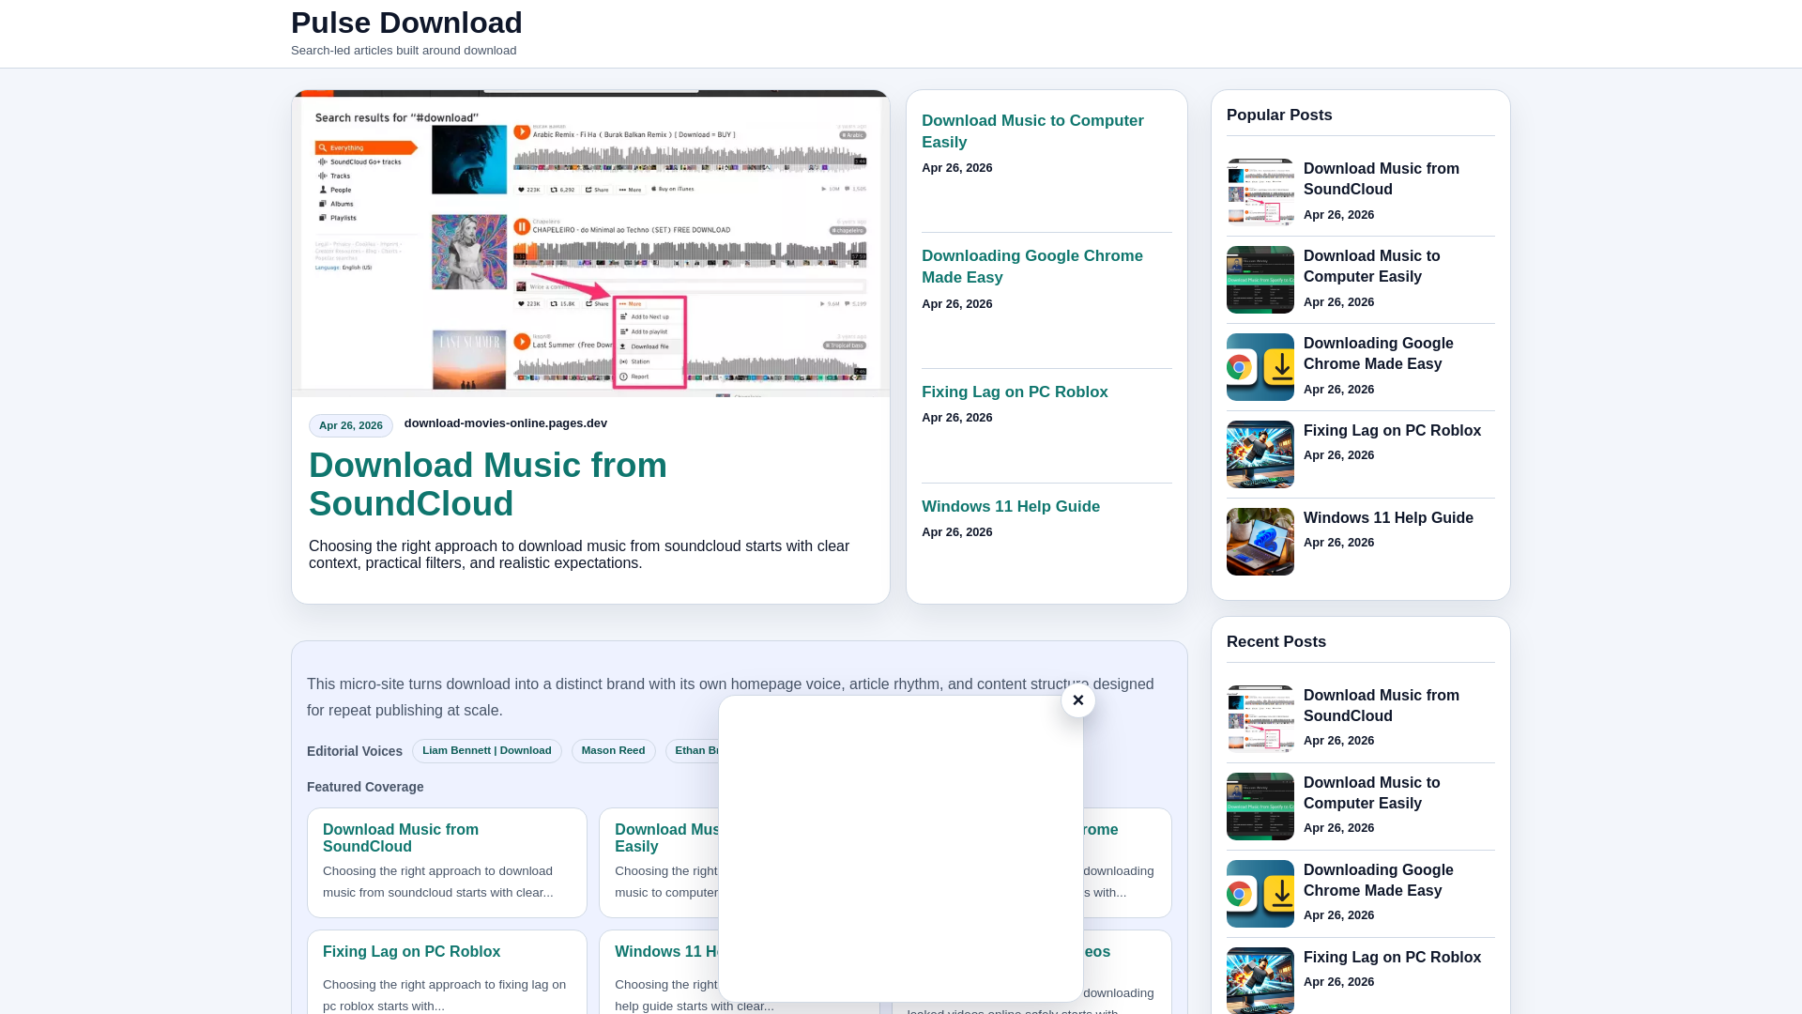1802x1014 pixels.
Task: Open Download Music Easily featured coverage card
Action: click(659, 863)
